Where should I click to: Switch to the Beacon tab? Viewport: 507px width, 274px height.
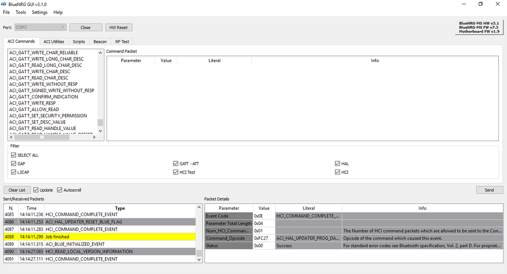100,42
